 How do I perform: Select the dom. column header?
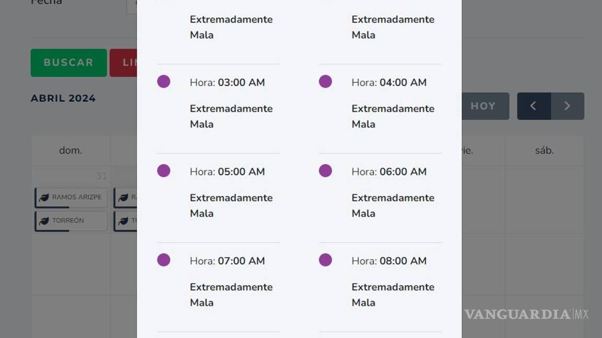[x=71, y=150]
